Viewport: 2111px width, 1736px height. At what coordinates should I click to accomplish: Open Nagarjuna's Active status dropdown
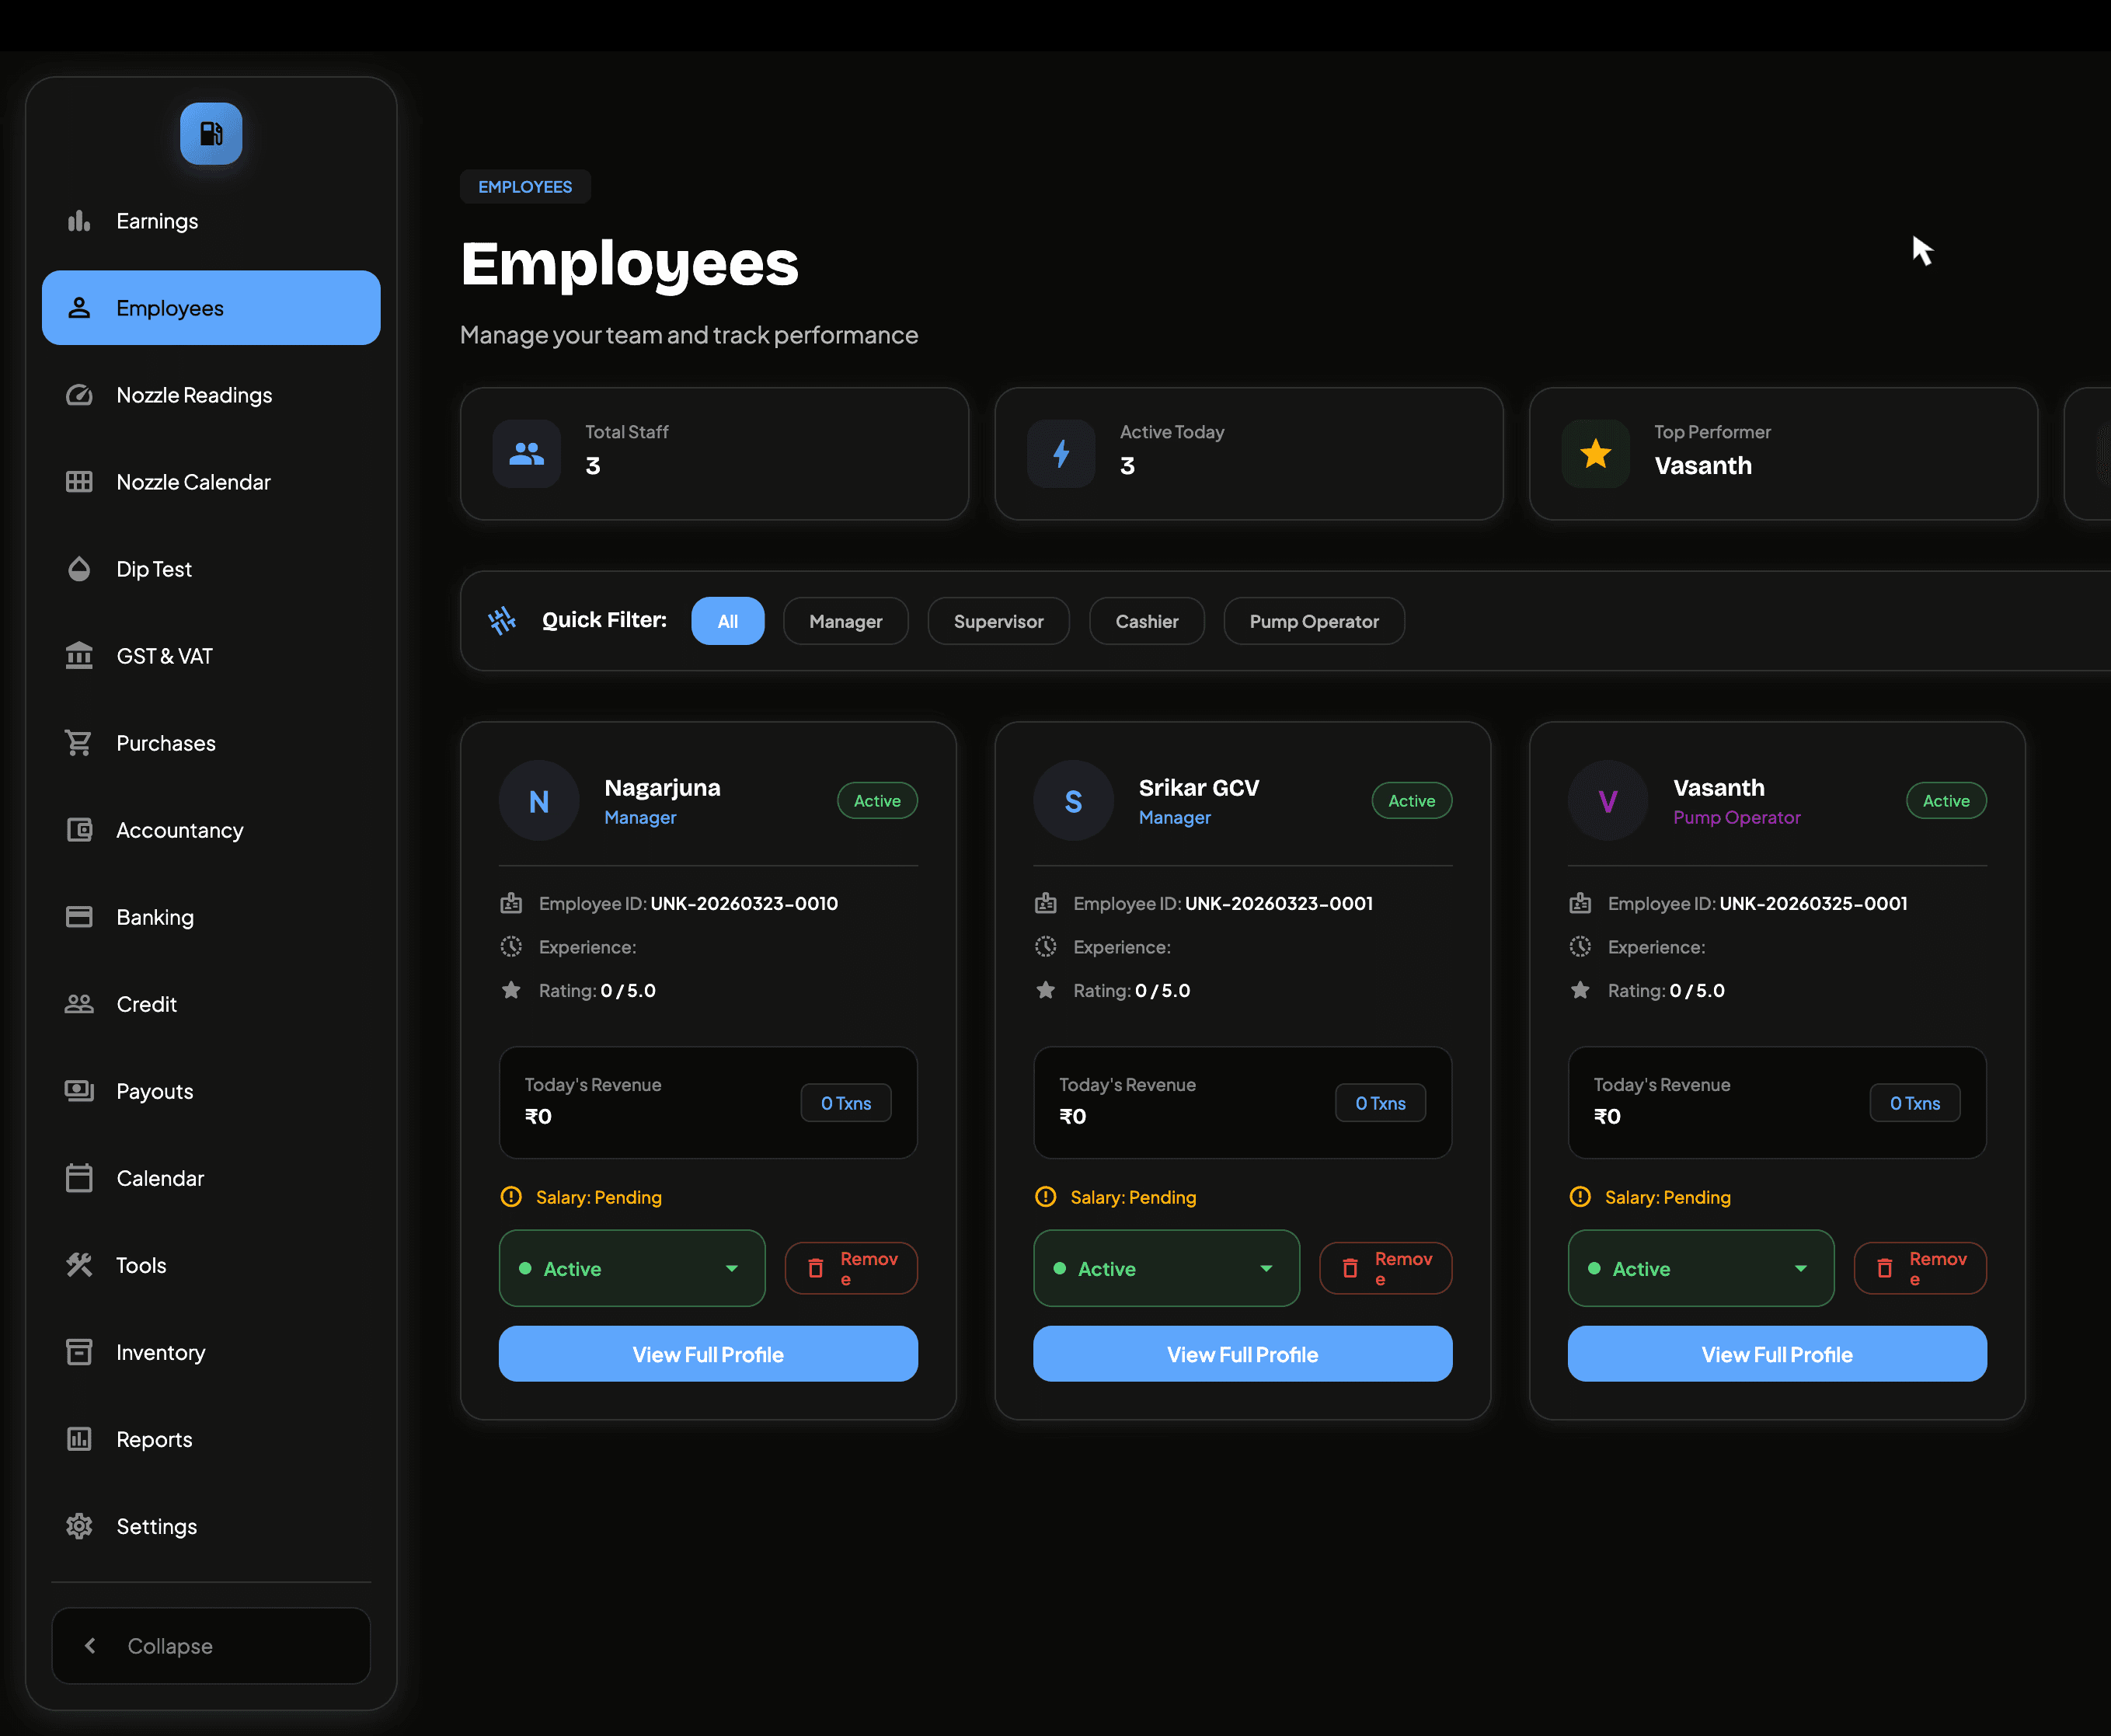pyautogui.click(x=632, y=1268)
